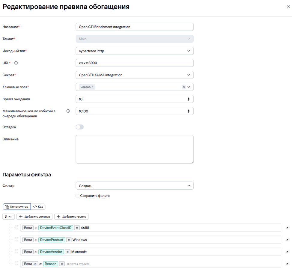Expand the Секрет dropdown
The width and height of the screenshot is (292, 272).
point(134,75)
